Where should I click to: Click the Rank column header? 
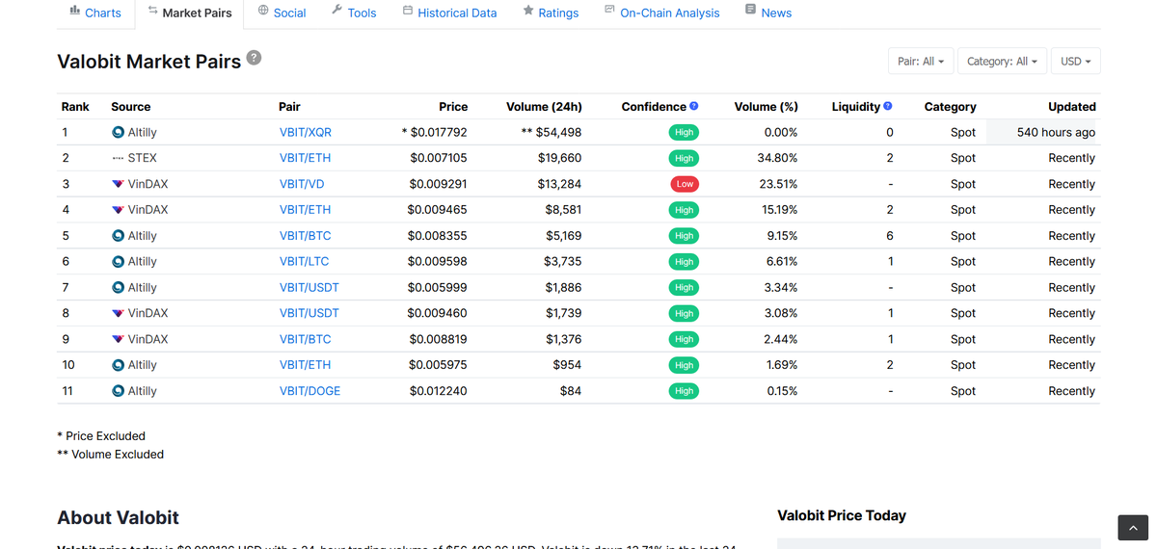coord(75,107)
